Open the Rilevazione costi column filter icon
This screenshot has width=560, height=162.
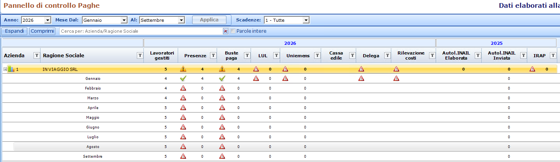pos(432,56)
